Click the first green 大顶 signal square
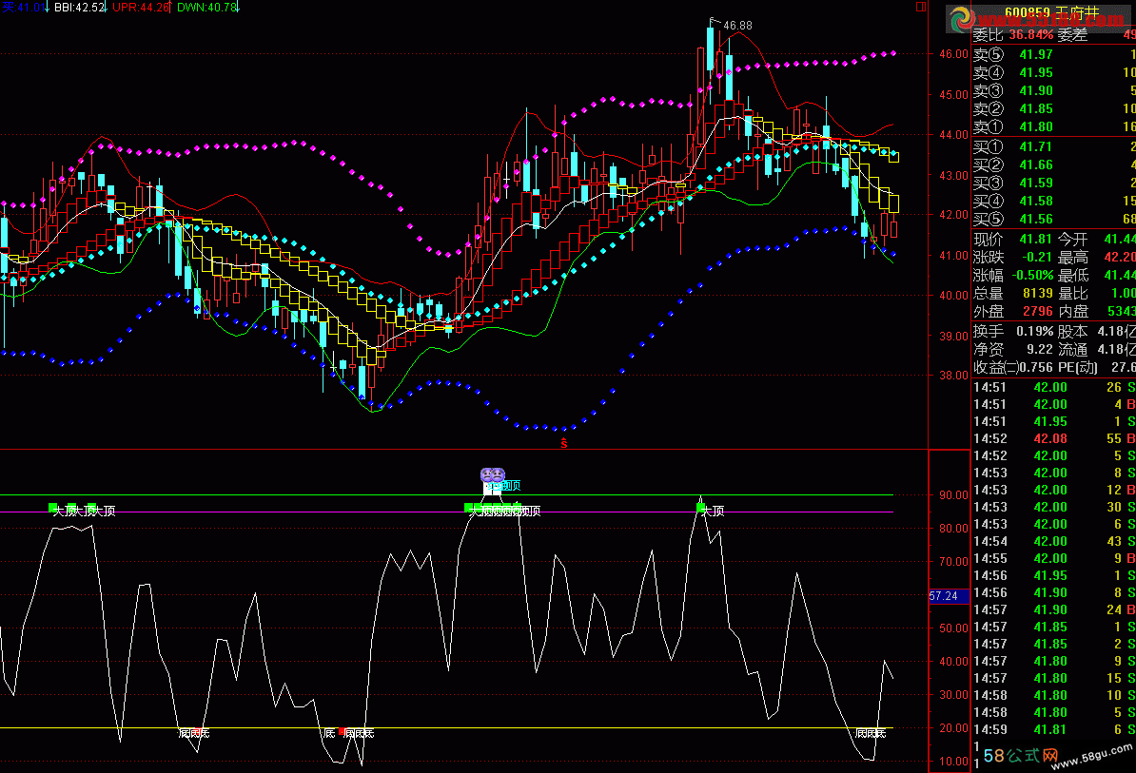Image resolution: width=1136 pixels, height=773 pixels. click(53, 508)
